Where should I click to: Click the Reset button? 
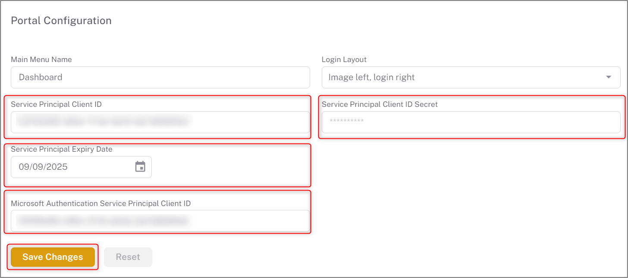[x=128, y=257]
